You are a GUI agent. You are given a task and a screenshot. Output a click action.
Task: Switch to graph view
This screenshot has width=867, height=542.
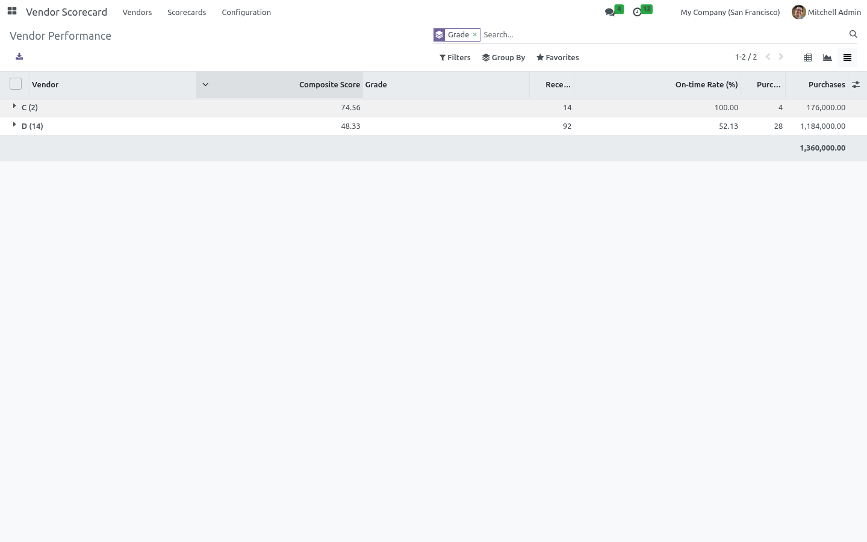pyautogui.click(x=827, y=58)
